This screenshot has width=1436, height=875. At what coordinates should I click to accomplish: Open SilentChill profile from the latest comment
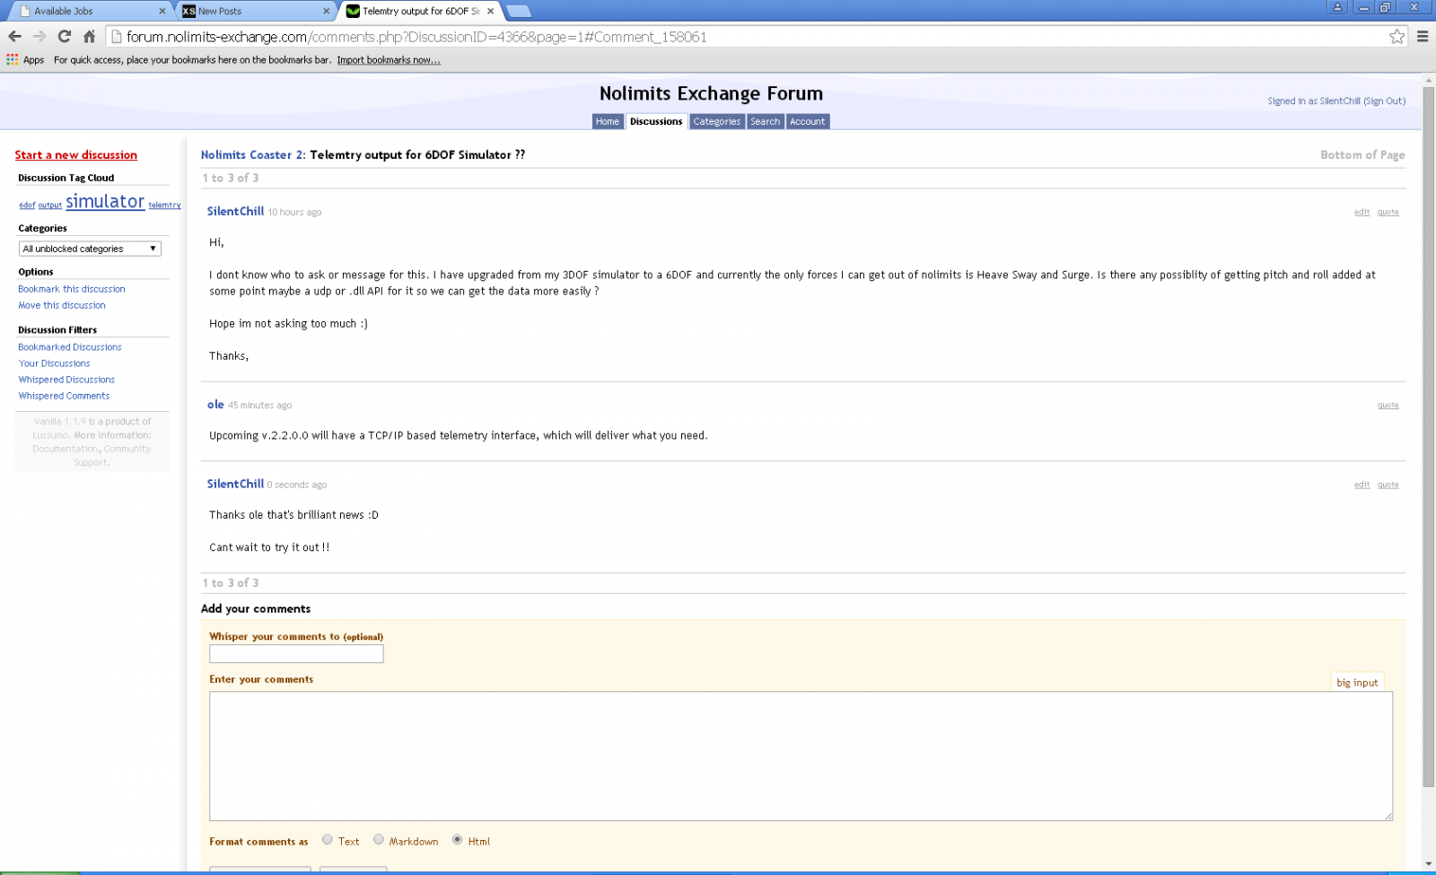[x=235, y=484]
